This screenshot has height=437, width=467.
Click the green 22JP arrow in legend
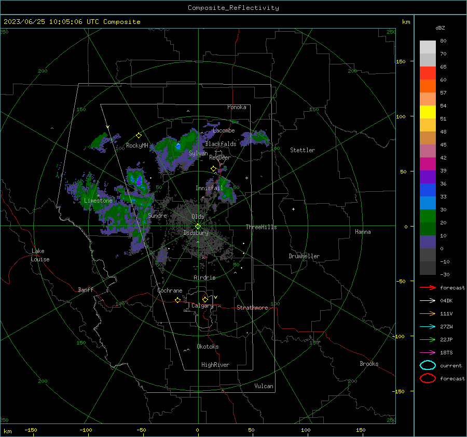tap(428, 339)
